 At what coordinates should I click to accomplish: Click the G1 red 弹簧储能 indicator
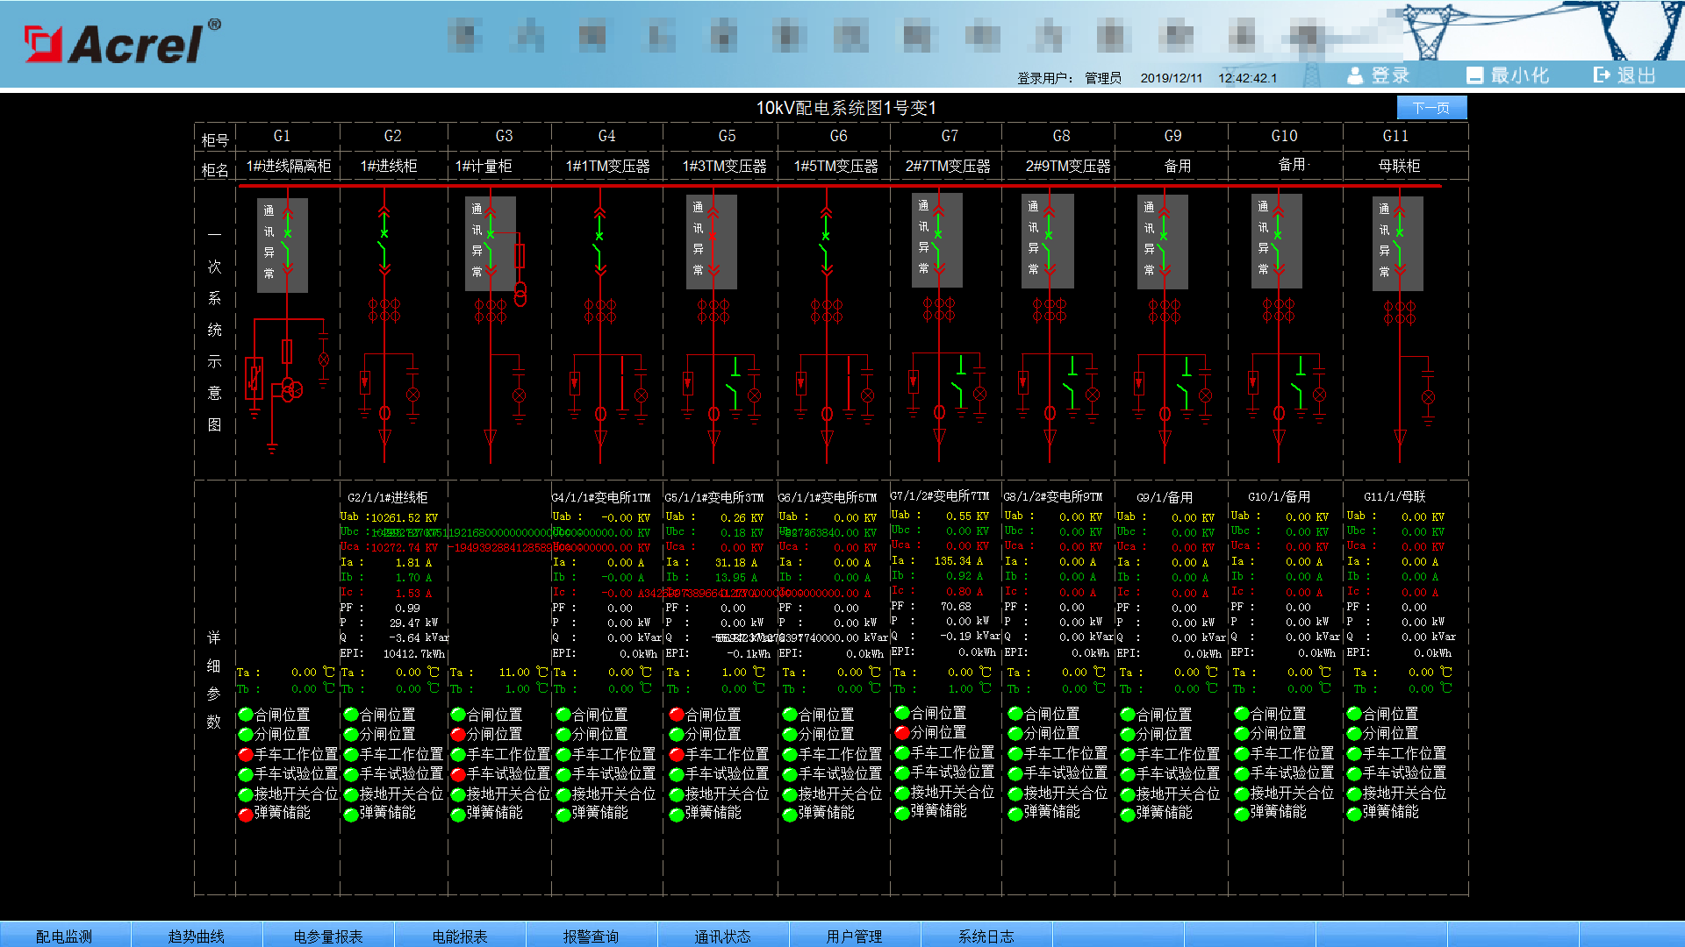[247, 814]
